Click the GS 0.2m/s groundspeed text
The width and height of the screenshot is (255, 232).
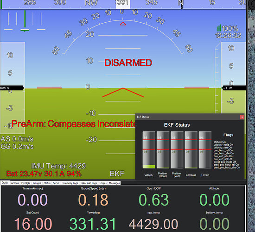point(17,147)
